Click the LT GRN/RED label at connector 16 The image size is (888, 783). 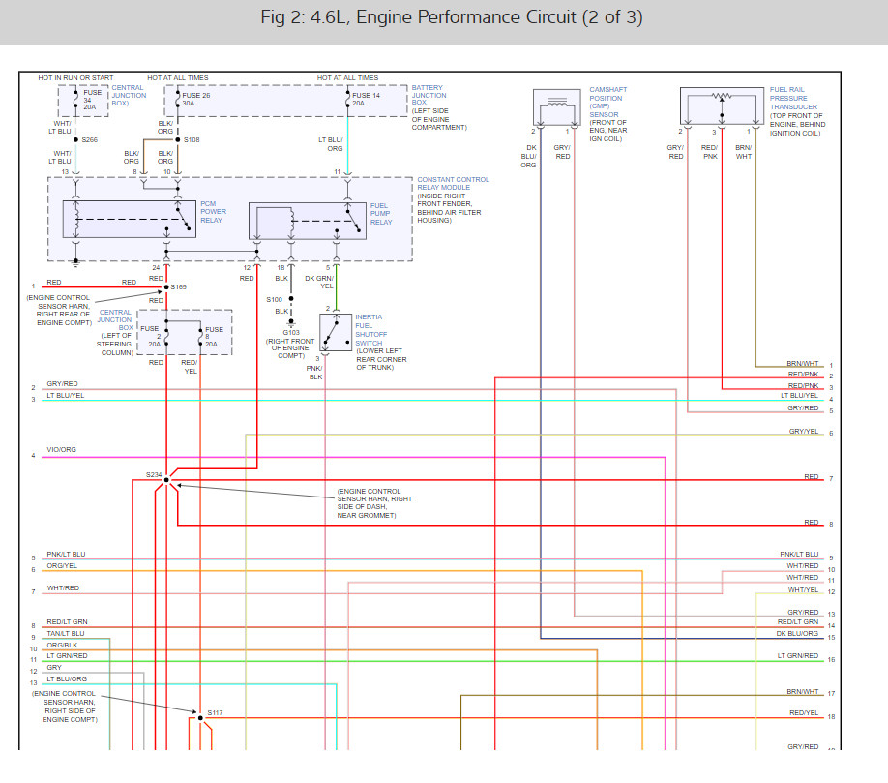point(797,656)
